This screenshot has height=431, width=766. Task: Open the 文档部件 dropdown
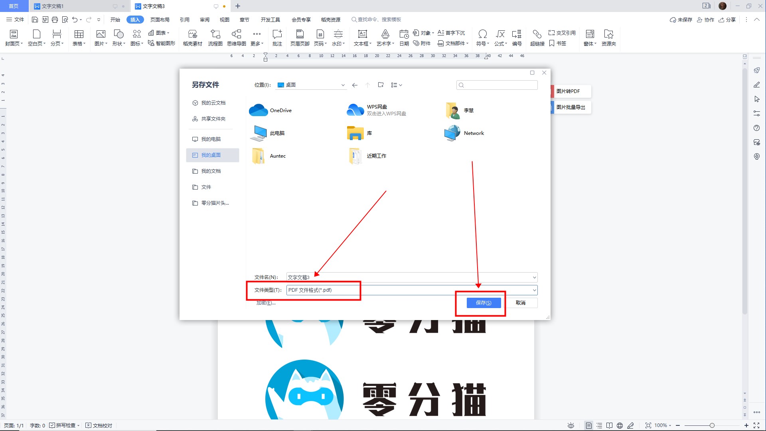click(x=453, y=43)
